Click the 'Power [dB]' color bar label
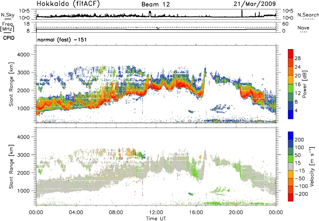This screenshot has width=319, height=221. click(x=304, y=84)
